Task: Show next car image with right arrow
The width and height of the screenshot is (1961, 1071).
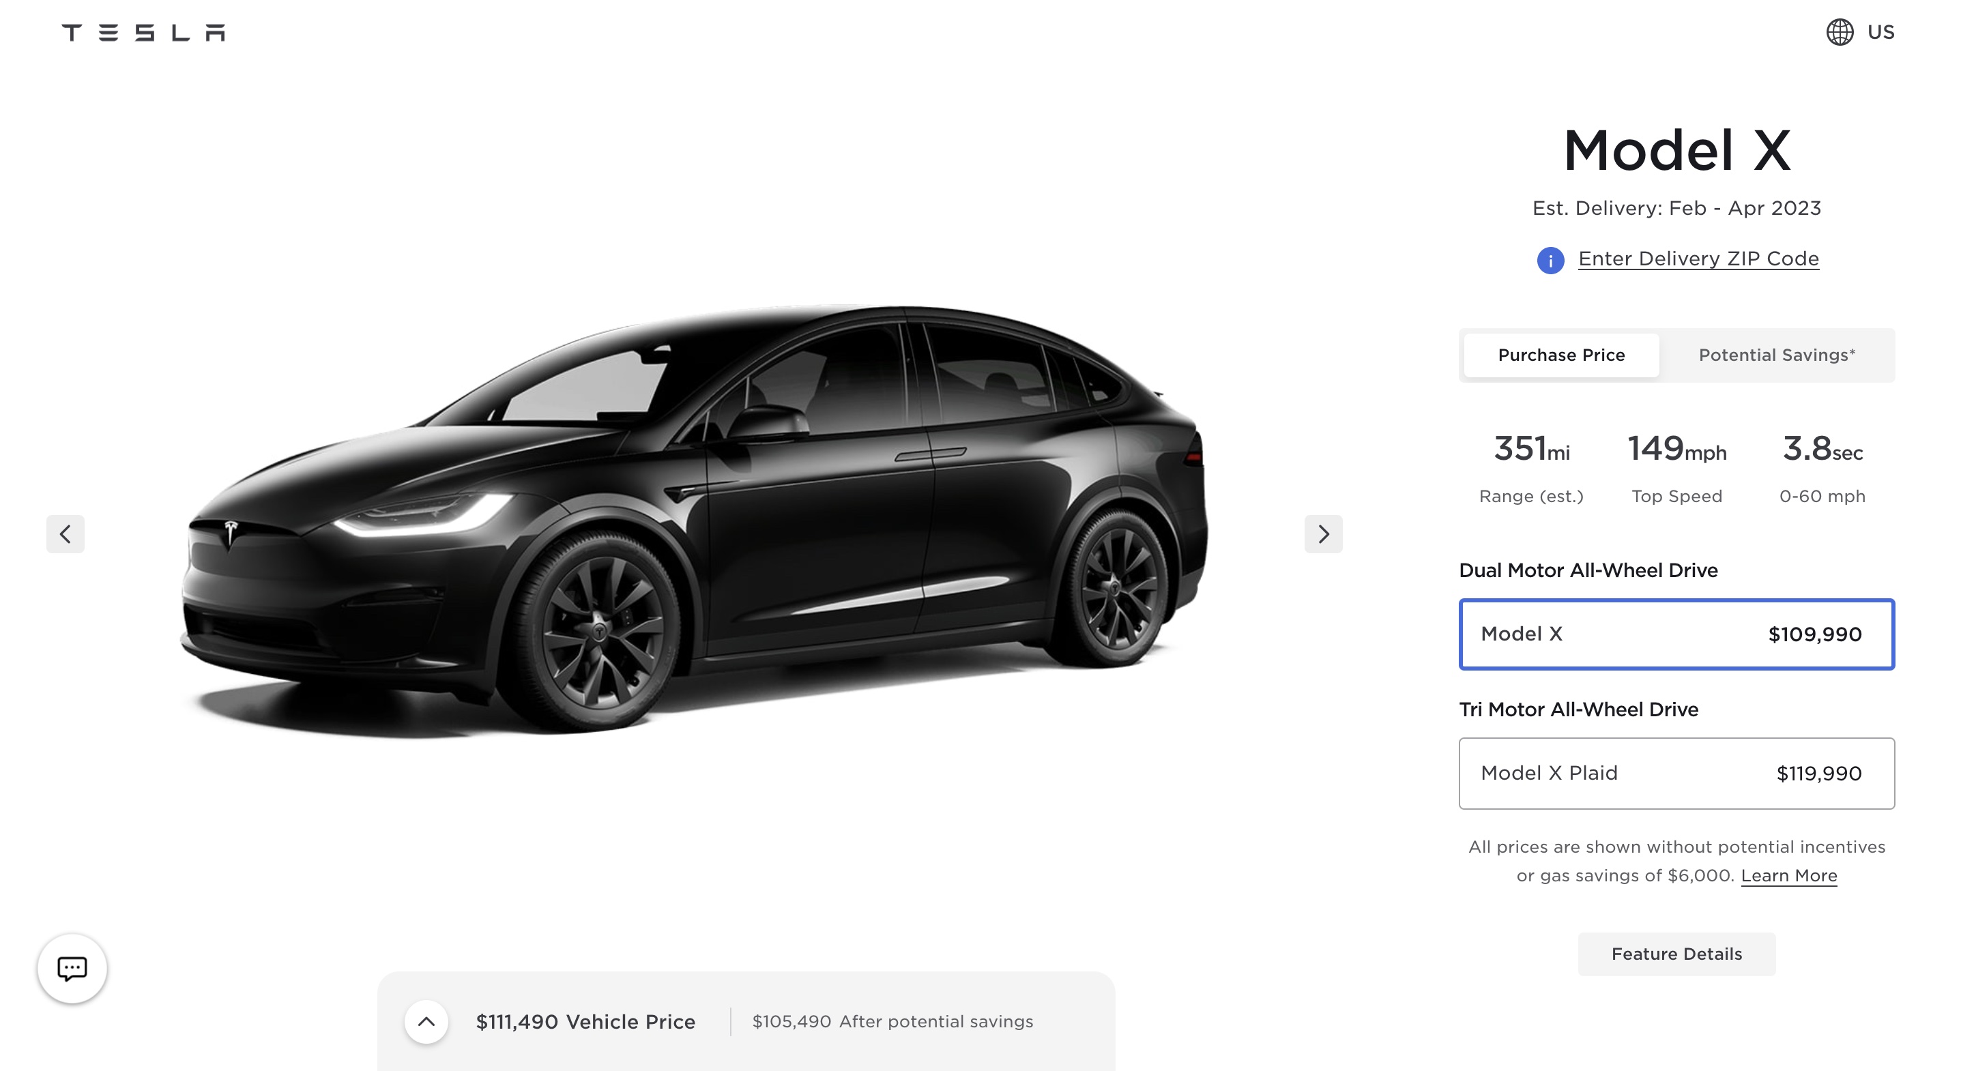Action: click(x=1323, y=533)
